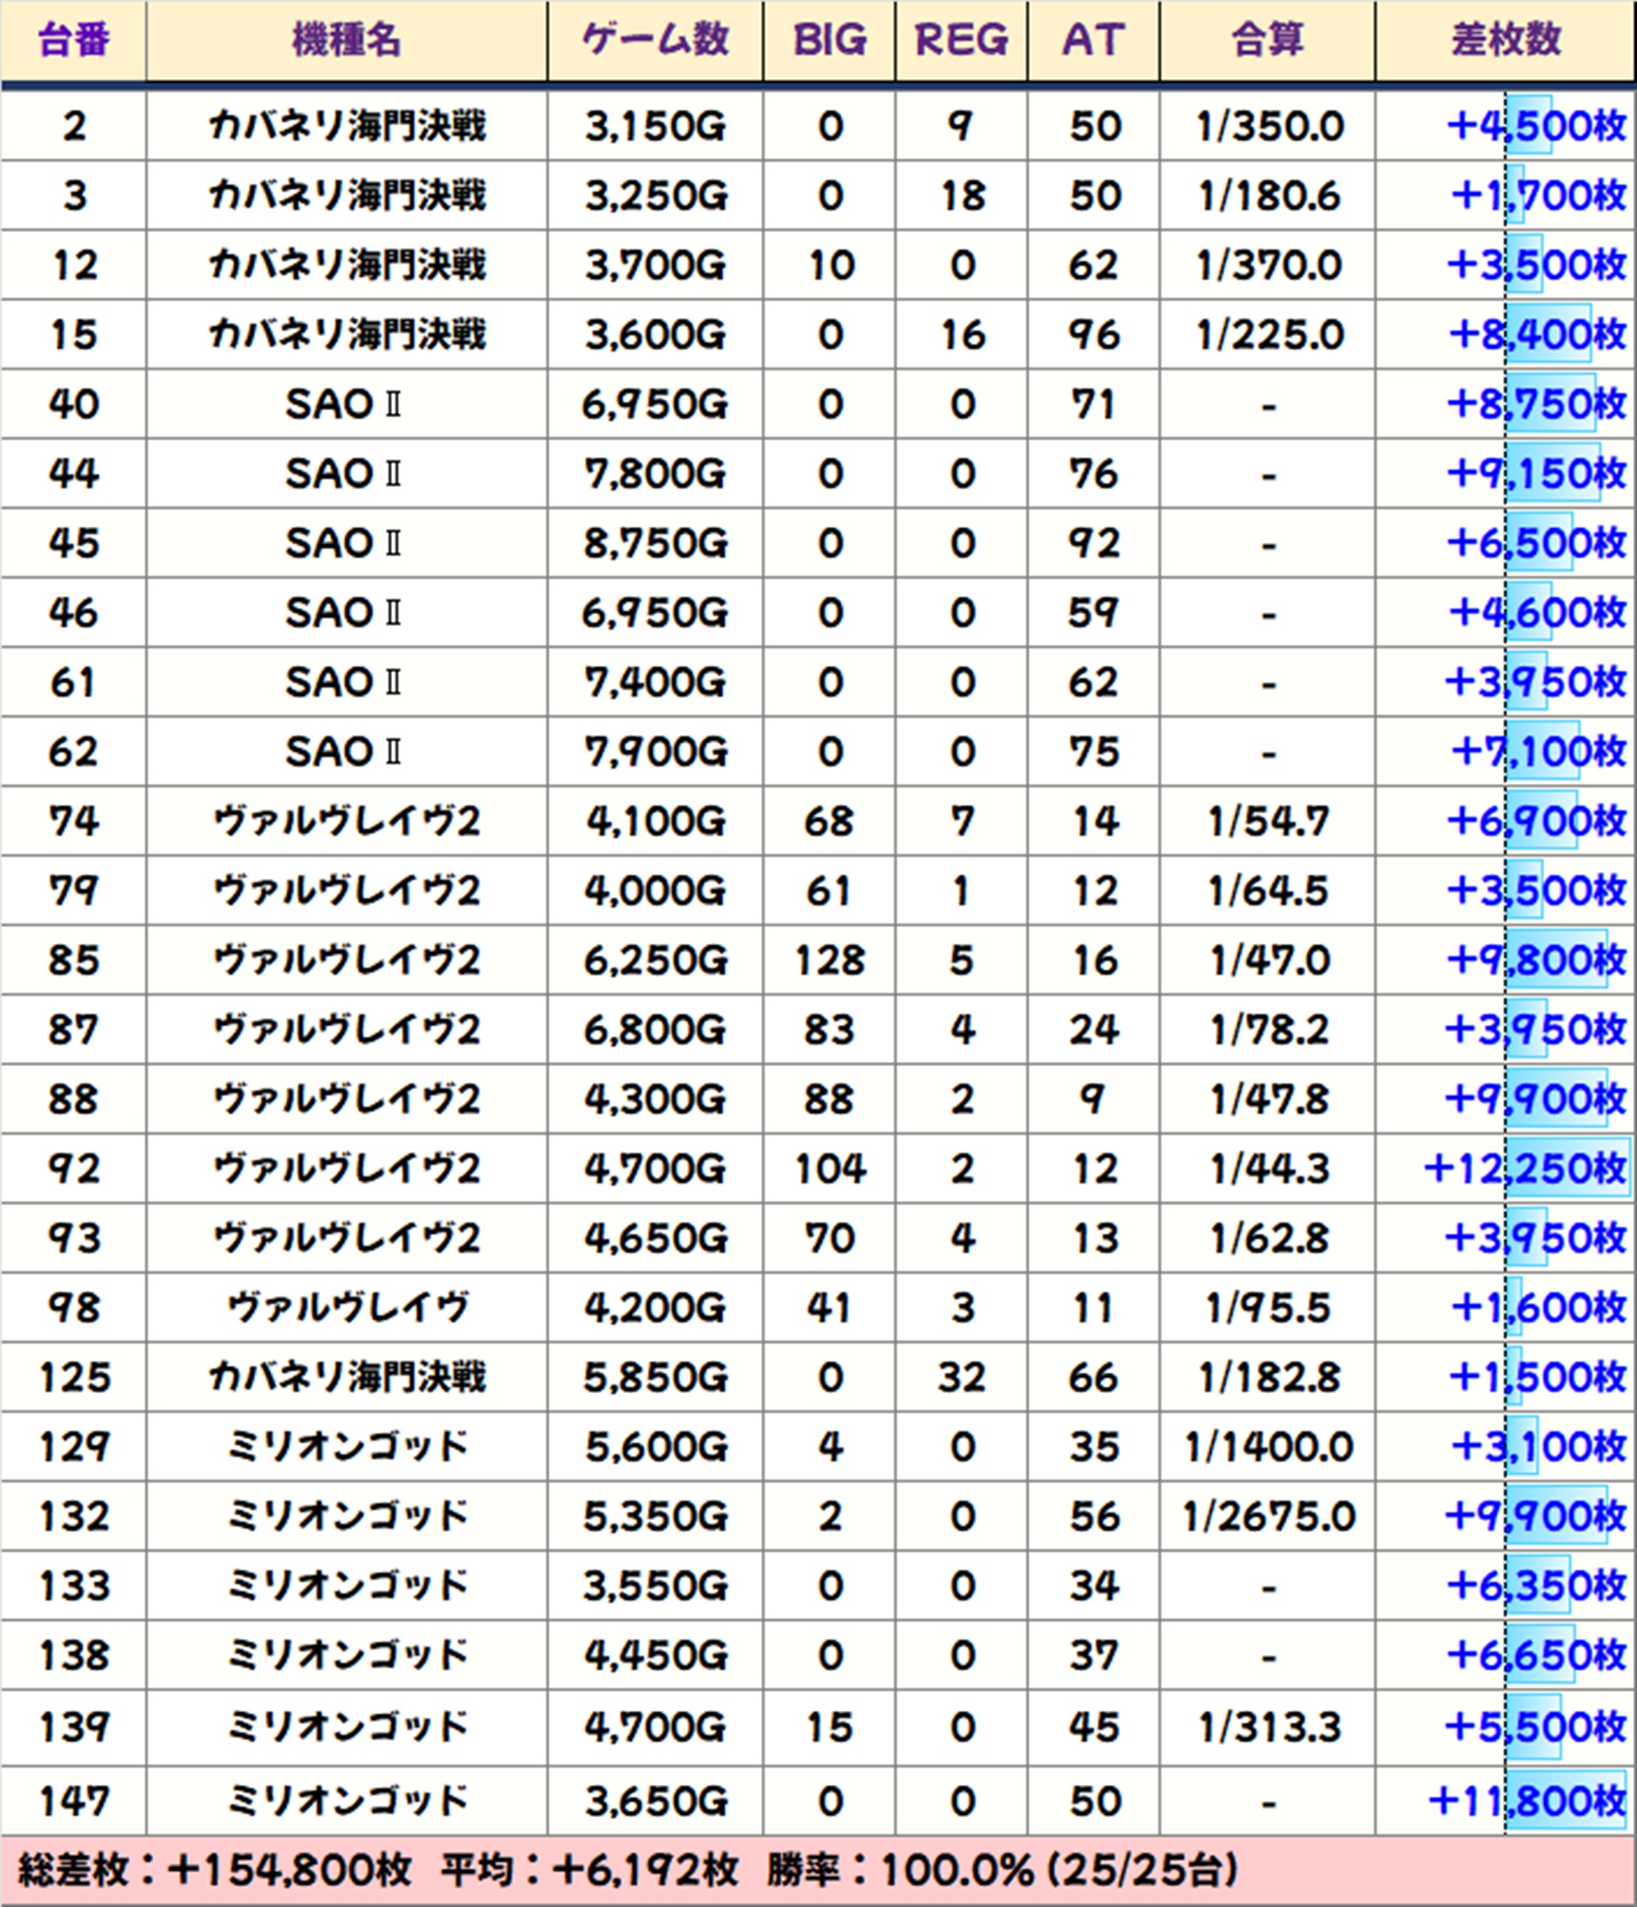Click the +1,700枚 difference value
Viewport: 1637px width, 1907px height.
pyautogui.click(x=1538, y=196)
